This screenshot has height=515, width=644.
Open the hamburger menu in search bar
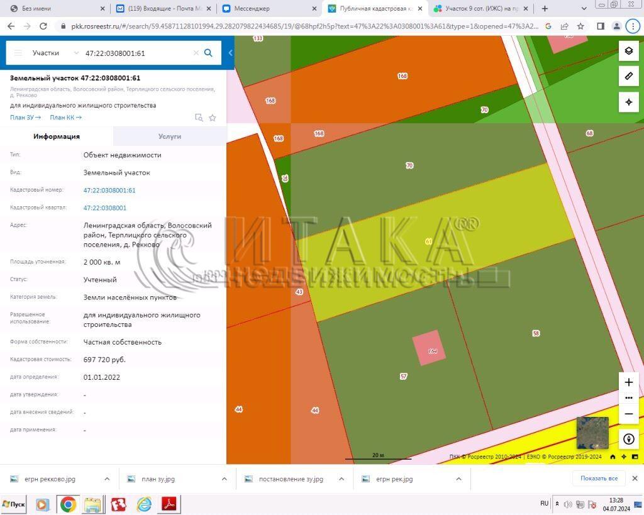point(18,53)
